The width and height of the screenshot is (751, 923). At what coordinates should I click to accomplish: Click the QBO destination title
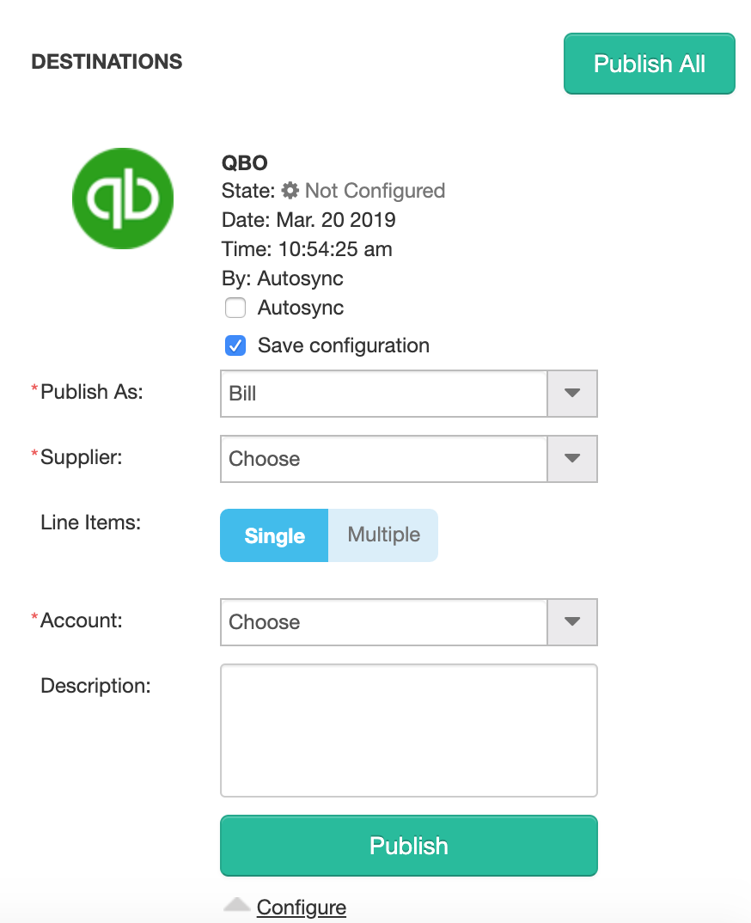(244, 162)
